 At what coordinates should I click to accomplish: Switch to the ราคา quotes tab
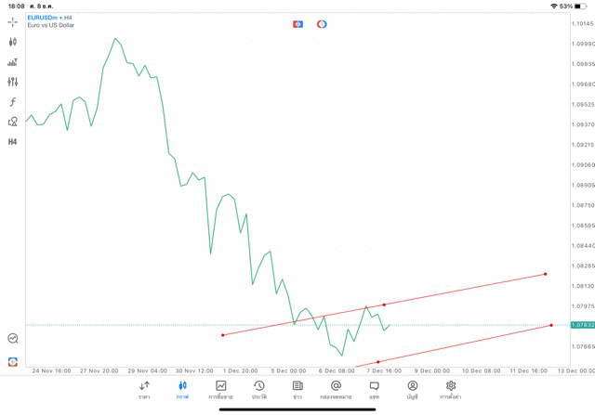(x=144, y=389)
